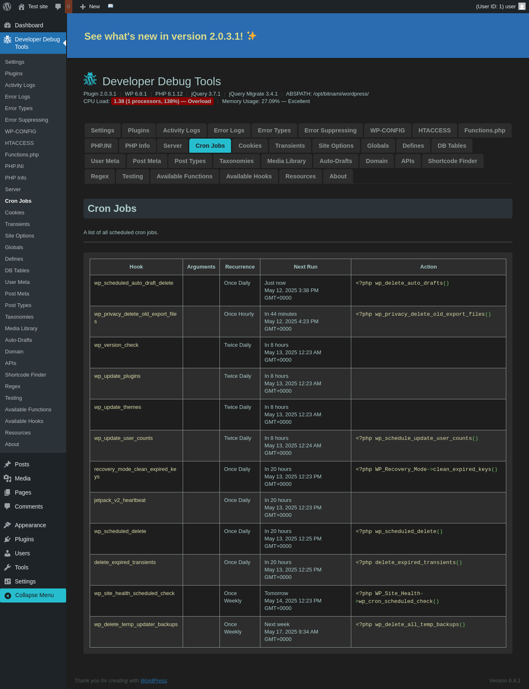
Task: Click the wp_version_check hook cell
Action: click(116, 345)
